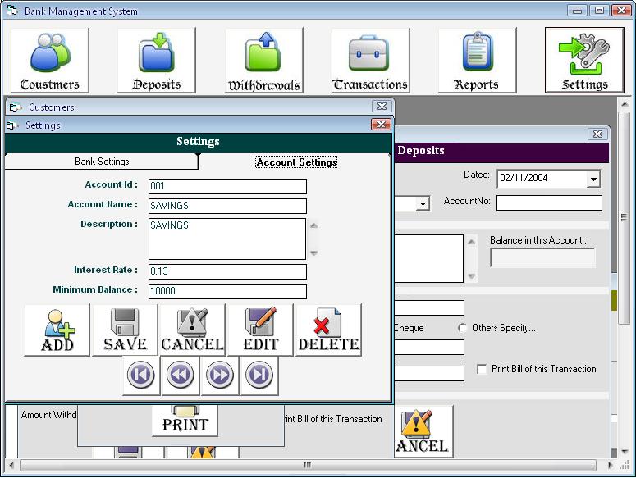This screenshot has height=478, width=636.
Task: Click the bottom horizontal scrollbar
Action: [308, 465]
